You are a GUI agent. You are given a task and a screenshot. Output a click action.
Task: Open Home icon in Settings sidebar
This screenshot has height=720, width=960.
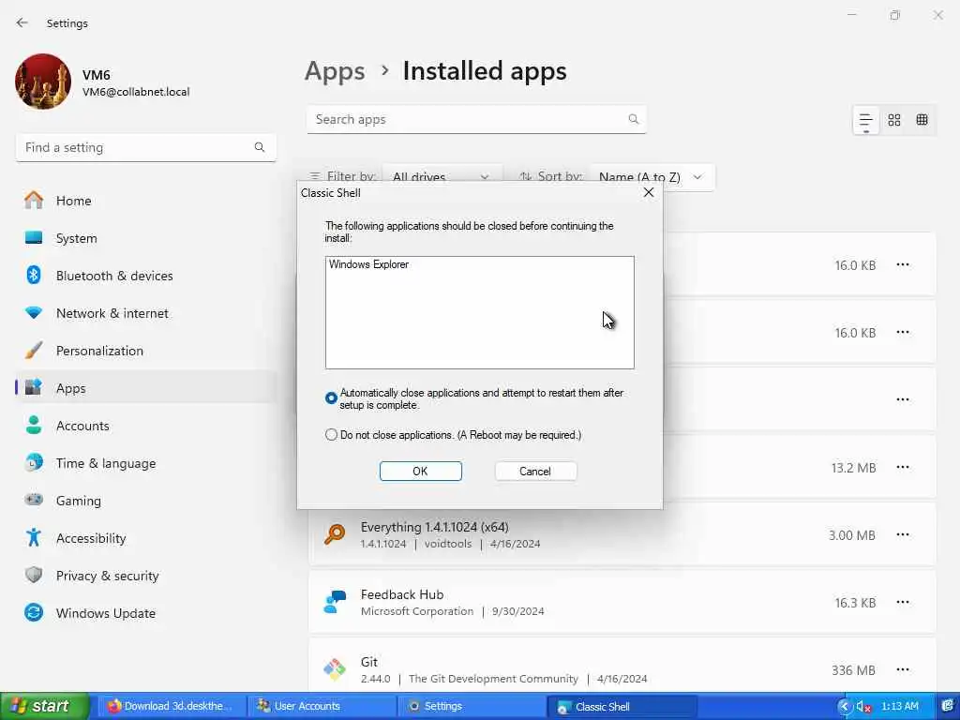click(x=34, y=201)
